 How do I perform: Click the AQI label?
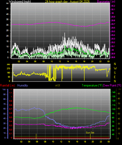(x=58, y=85)
